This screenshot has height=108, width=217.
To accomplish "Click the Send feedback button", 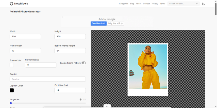I will tap(98, 23).
